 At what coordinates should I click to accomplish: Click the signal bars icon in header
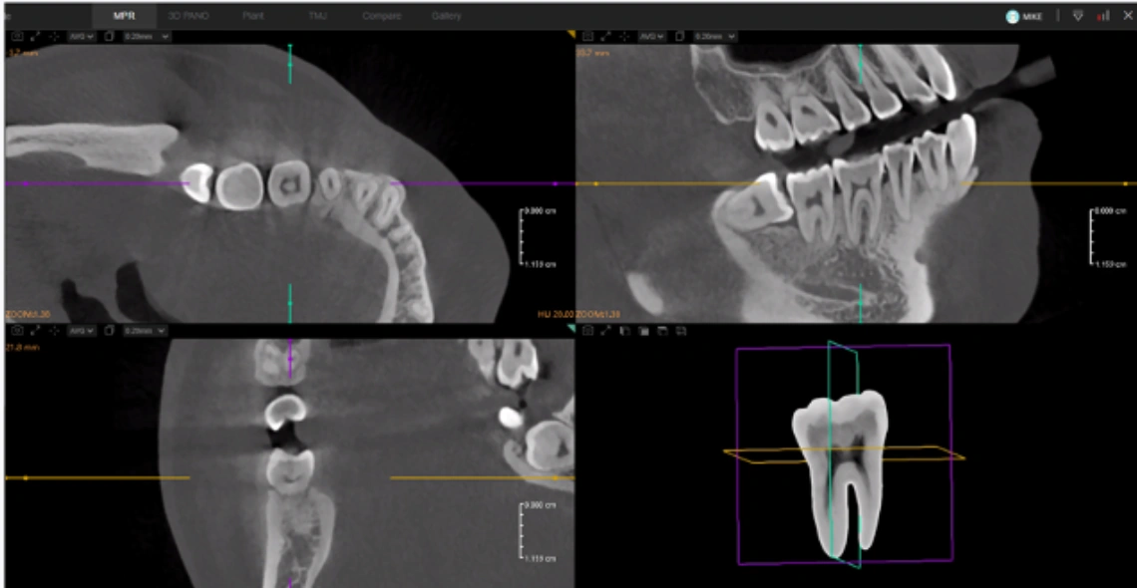[x=1103, y=16]
